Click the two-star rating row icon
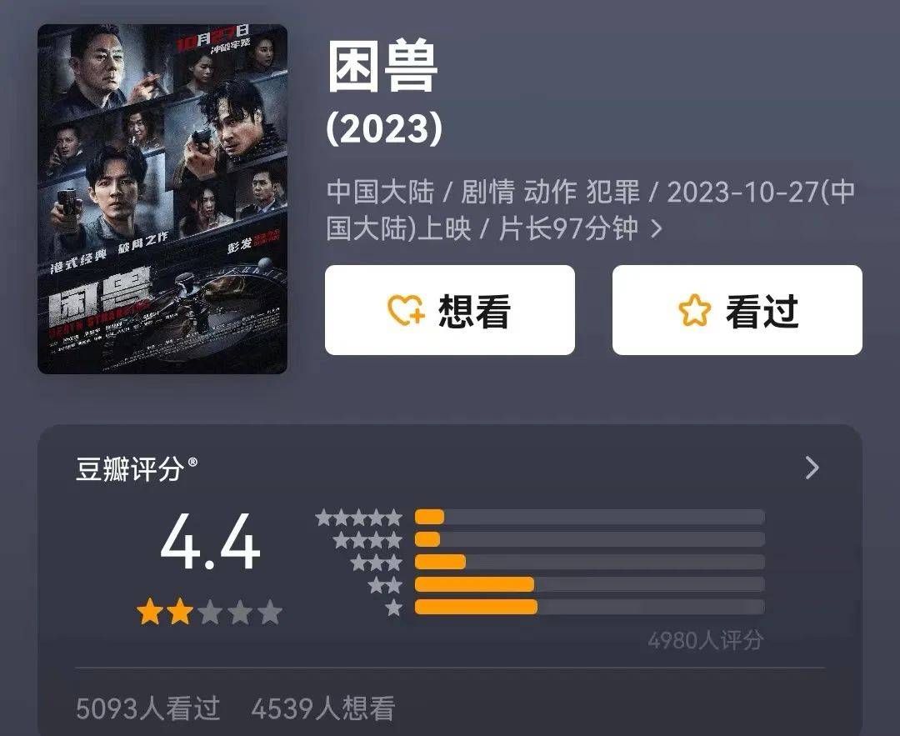The image size is (900, 736). pos(385,585)
